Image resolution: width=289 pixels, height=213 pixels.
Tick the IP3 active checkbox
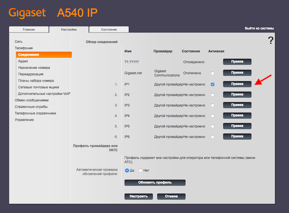pos(213,105)
